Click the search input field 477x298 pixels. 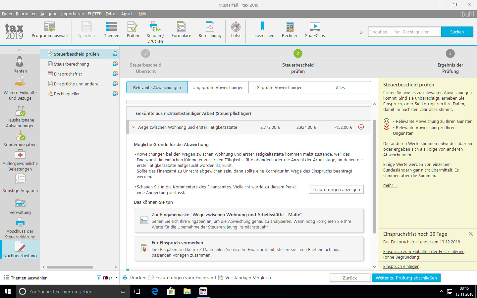pos(404,32)
